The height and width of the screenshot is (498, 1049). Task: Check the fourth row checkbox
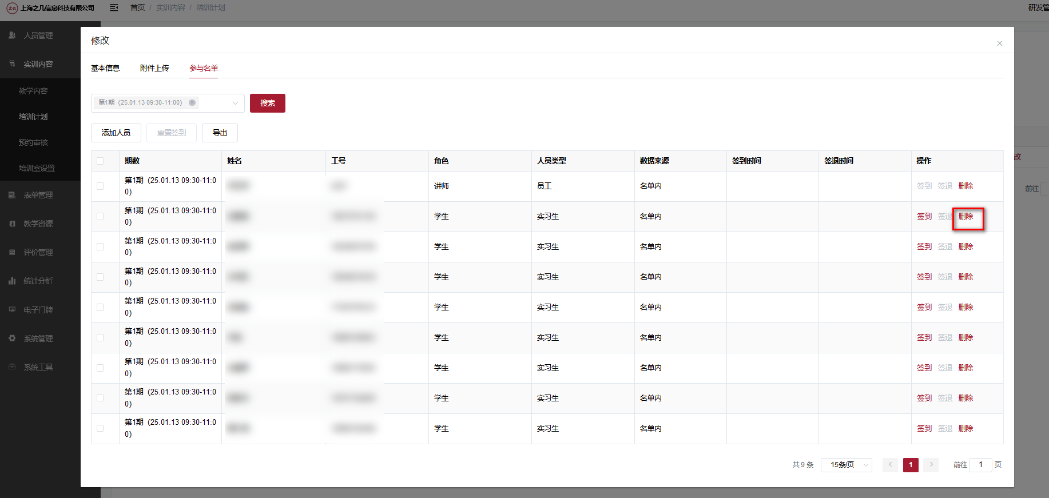click(x=100, y=277)
